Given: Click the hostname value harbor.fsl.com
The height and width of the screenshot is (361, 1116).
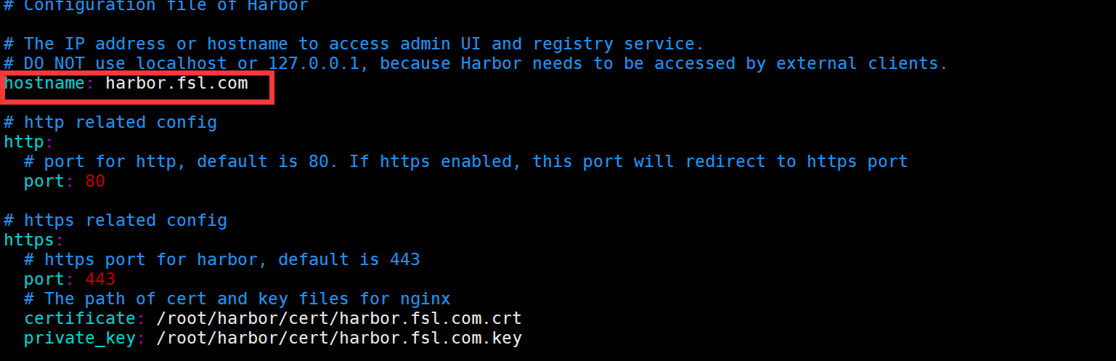Looking at the screenshot, I should pyautogui.click(x=176, y=84).
